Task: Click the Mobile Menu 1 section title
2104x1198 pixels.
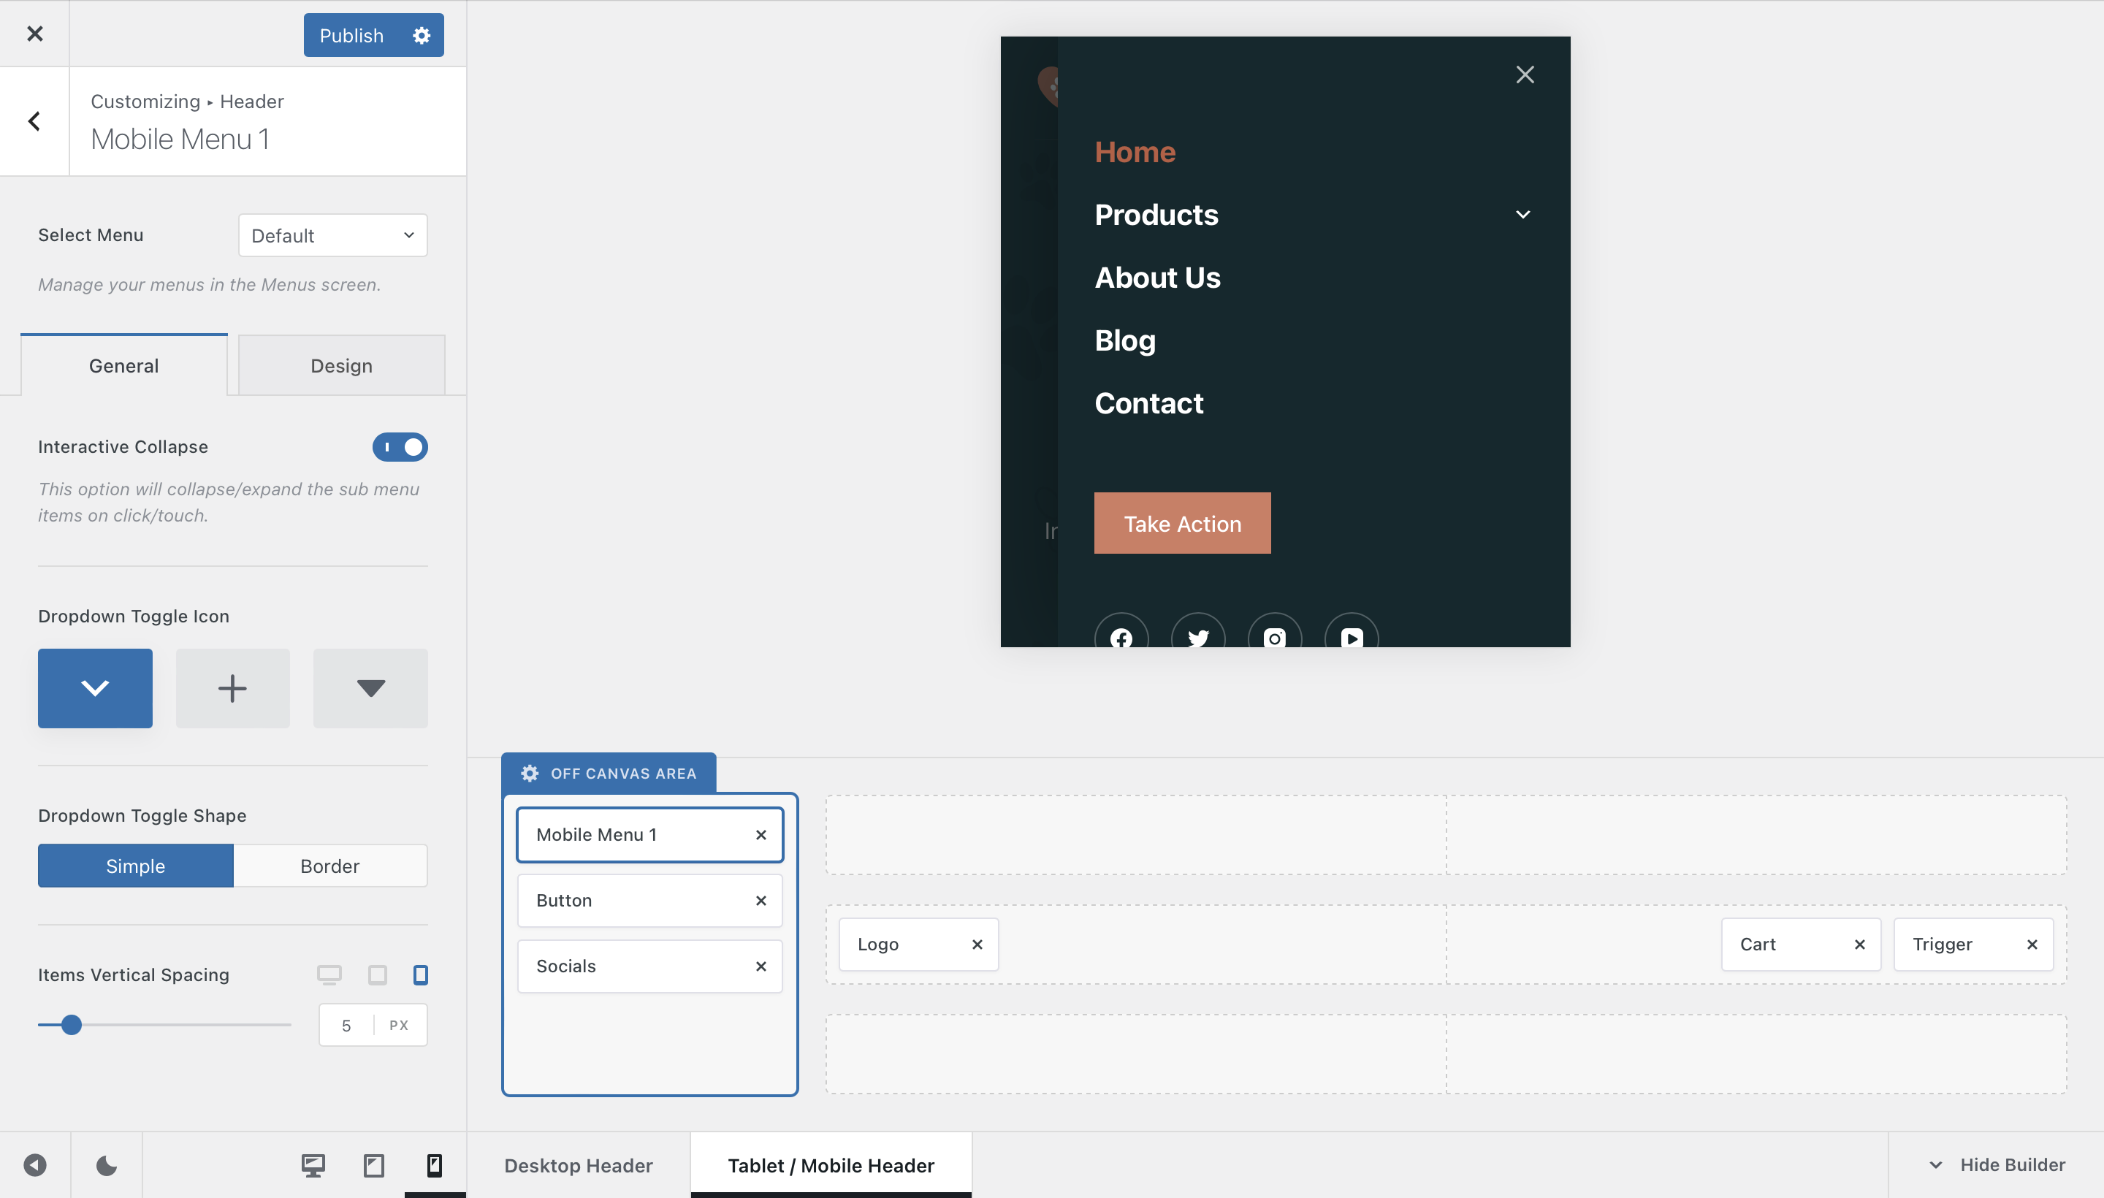Action: 180,139
